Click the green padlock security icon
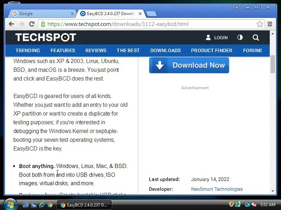This screenshot has height=210, width=281. click(x=43, y=24)
